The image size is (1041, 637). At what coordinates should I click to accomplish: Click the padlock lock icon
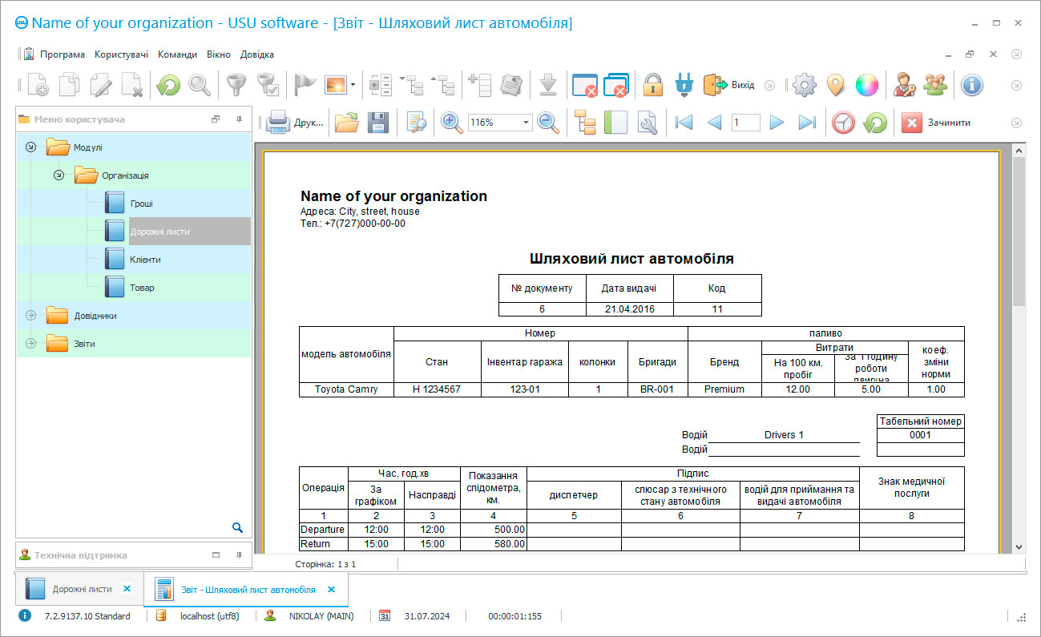[x=654, y=85]
